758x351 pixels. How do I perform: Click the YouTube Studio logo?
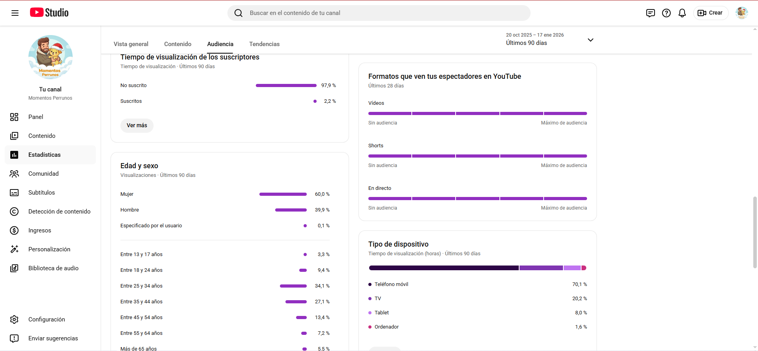pos(49,13)
